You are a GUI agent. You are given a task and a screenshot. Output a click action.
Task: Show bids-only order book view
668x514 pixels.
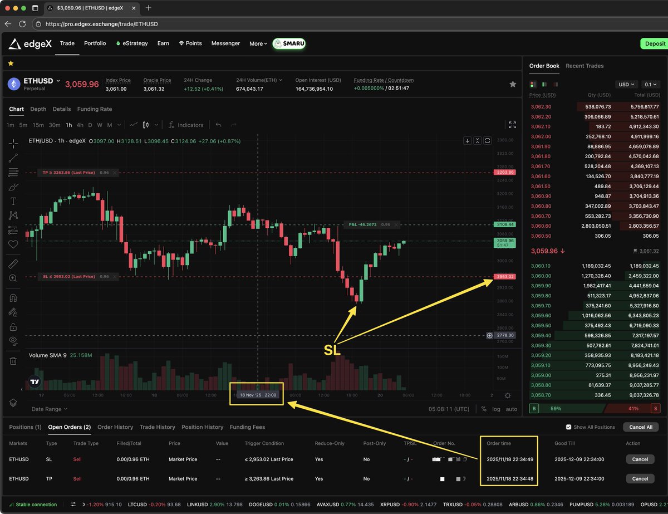click(544, 84)
